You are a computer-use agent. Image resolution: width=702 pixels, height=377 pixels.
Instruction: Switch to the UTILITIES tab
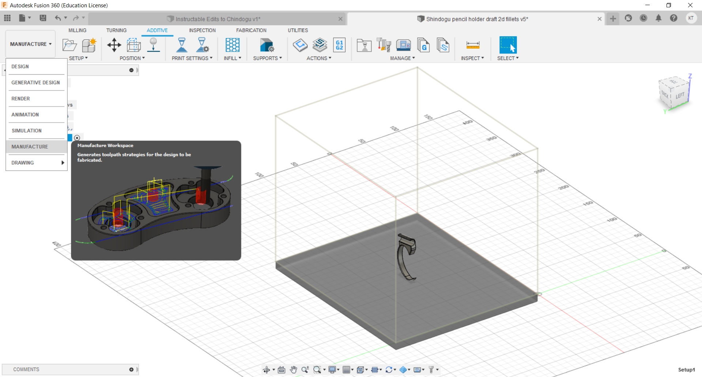[x=298, y=30]
